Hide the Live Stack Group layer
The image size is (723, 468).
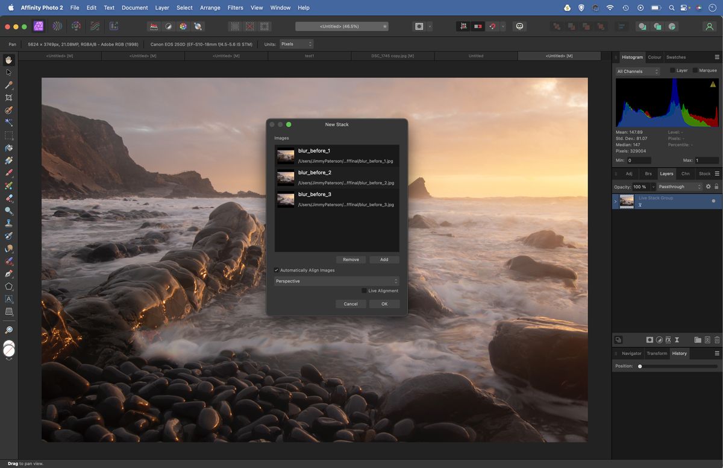[x=713, y=200]
